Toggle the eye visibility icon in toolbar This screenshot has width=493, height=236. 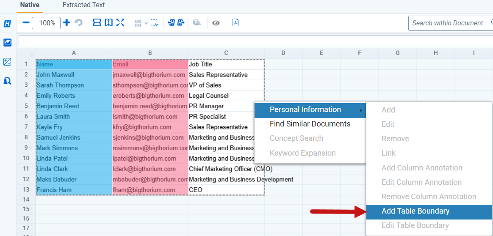(x=216, y=23)
